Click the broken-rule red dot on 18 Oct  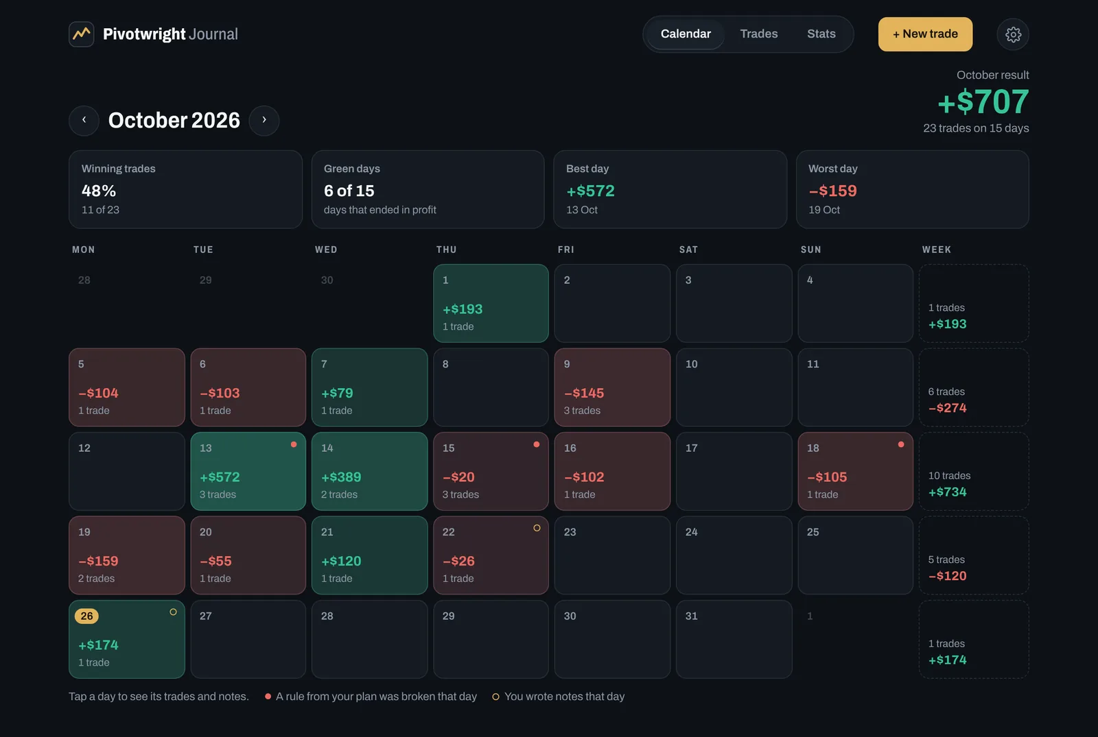(x=901, y=444)
